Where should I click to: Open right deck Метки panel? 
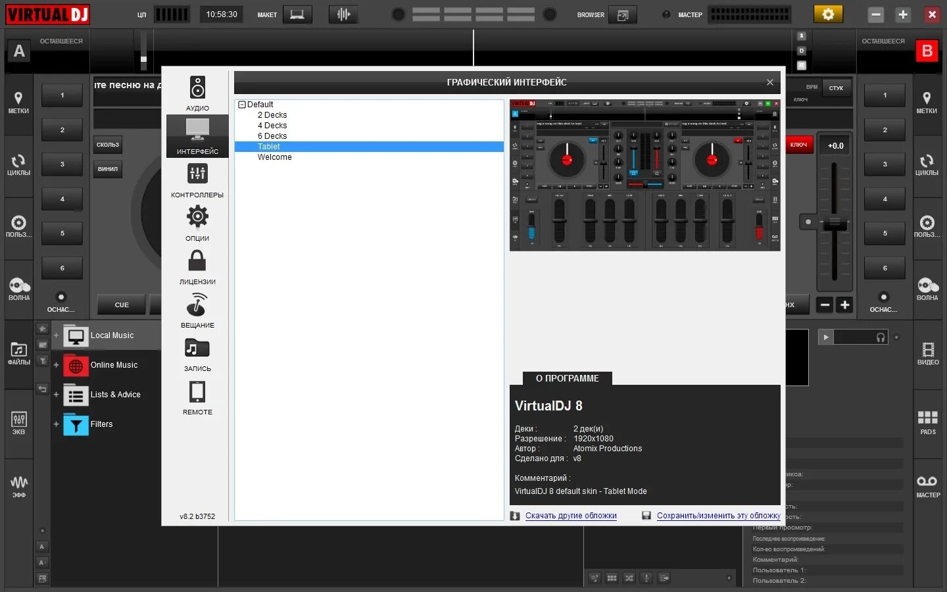(927, 103)
